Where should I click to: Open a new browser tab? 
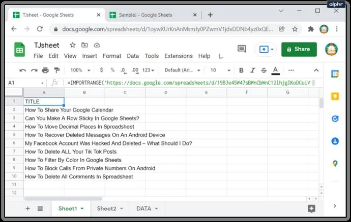(x=210, y=15)
